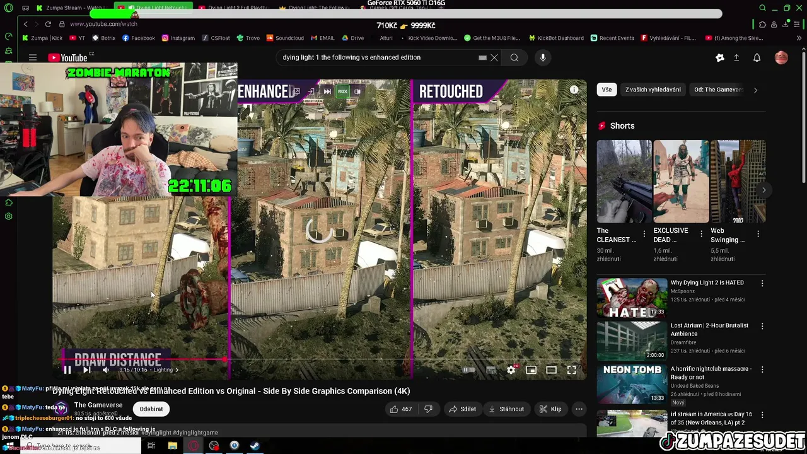Download the video via Stáhnout

(x=506, y=409)
